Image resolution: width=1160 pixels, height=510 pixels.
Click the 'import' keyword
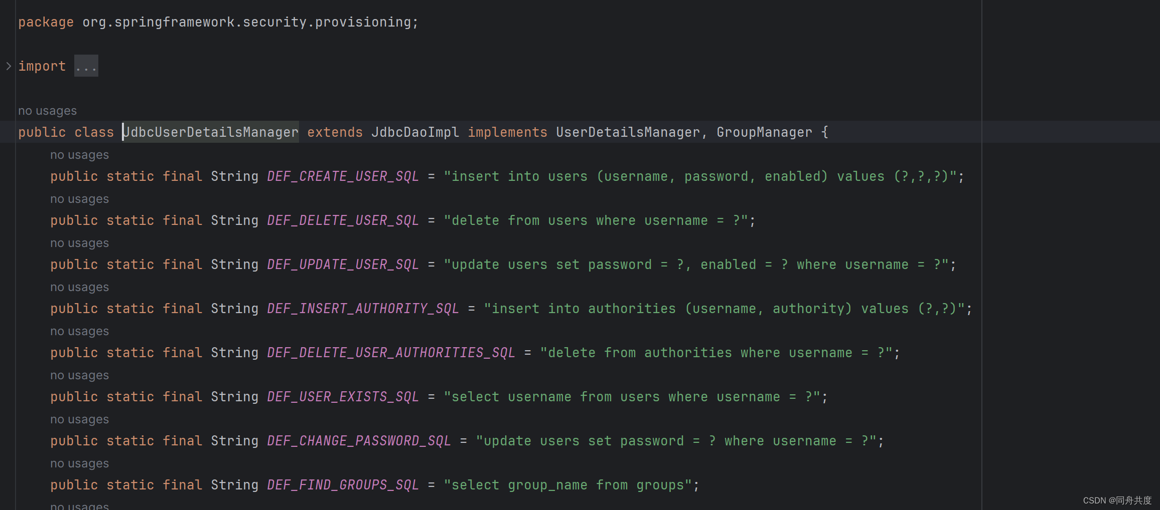[42, 66]
